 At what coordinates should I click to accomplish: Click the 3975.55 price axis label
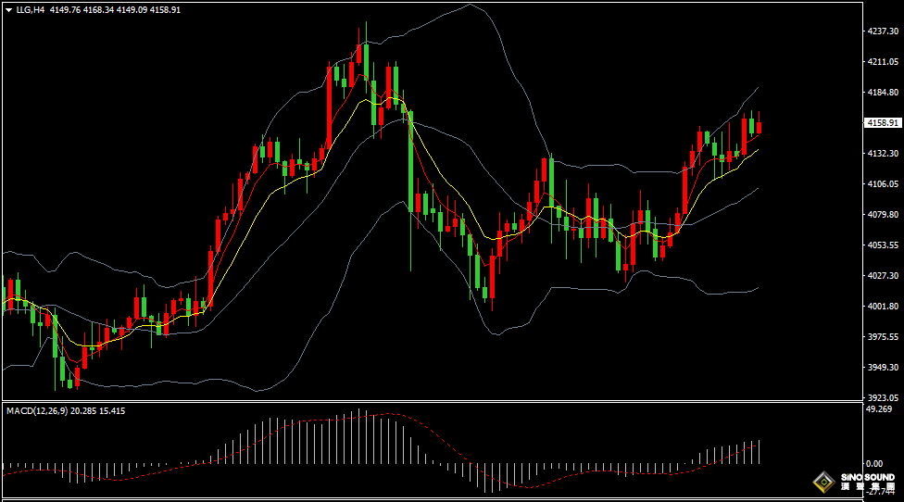(x=882, y=337)
